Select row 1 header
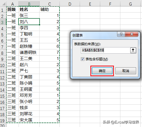Viewport: 142px width, 127px height. (x=3, y=9)
